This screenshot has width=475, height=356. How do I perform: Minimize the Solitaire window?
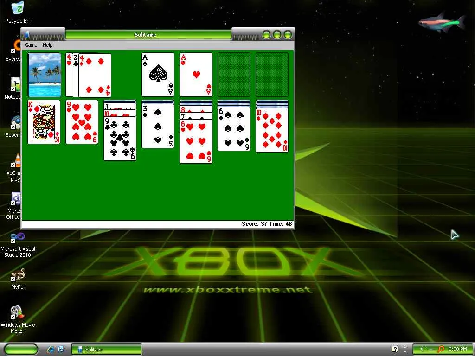pos(266,34)
